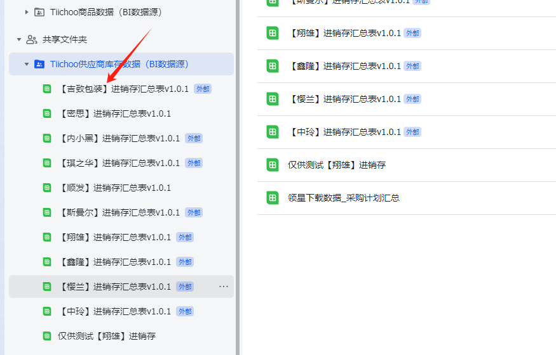The width and height of the screenshot is (556, 355).
Task: Click 外部 tag on 【鑫隆】 file list row
Action: point(412,66)
